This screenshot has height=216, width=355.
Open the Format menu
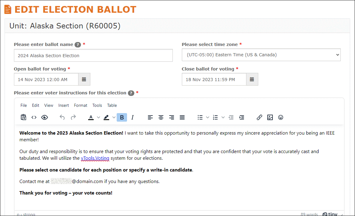[80, 105]
